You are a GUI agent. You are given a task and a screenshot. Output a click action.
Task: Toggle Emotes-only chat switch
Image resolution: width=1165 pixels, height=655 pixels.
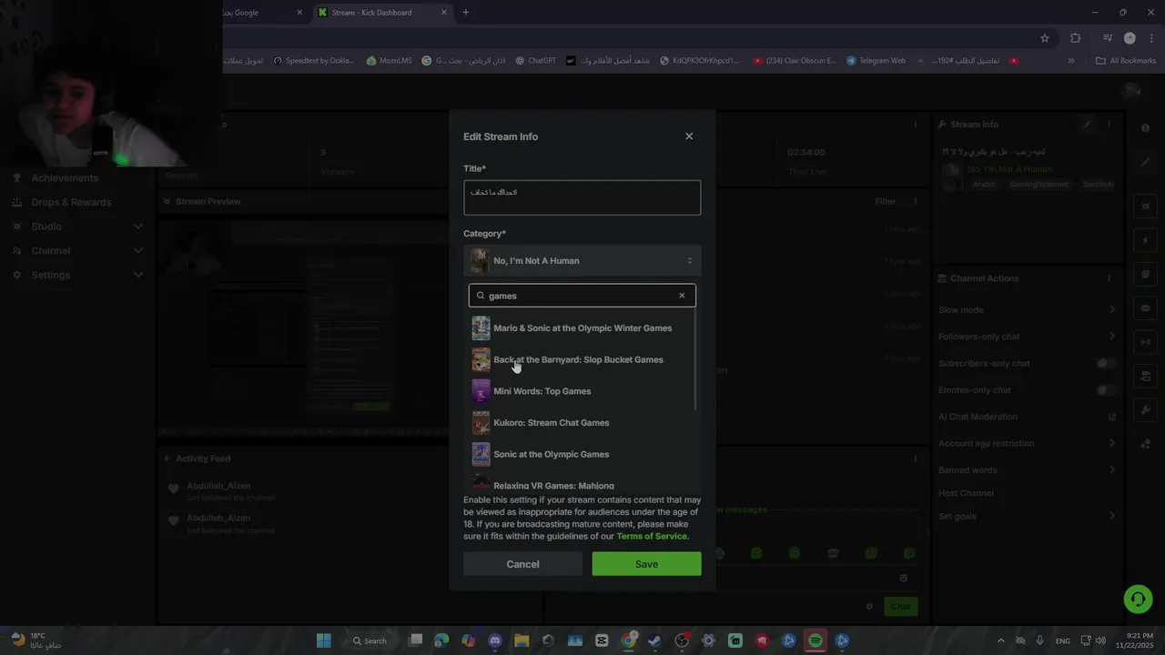[1106, 390]
